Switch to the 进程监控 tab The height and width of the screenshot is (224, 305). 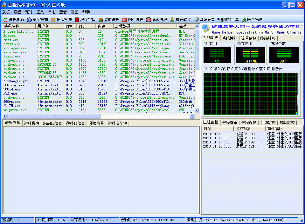coord(211,122)
